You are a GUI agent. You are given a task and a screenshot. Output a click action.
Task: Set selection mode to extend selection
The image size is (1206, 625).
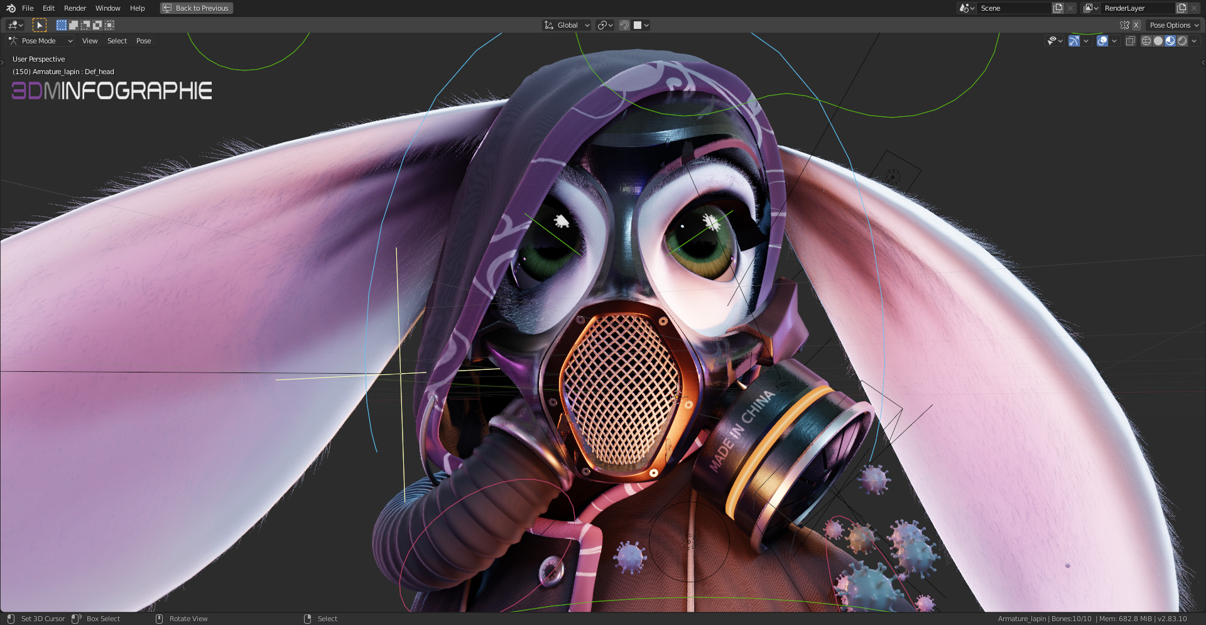point(73,25)
